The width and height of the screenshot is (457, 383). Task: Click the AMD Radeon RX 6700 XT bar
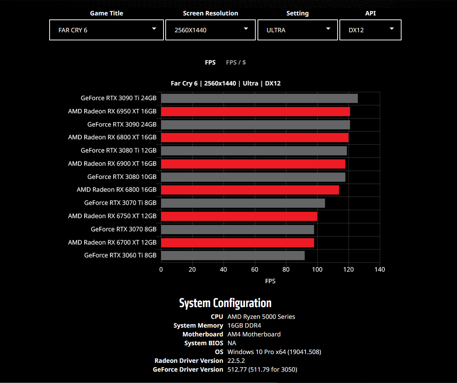pos(237,243)
